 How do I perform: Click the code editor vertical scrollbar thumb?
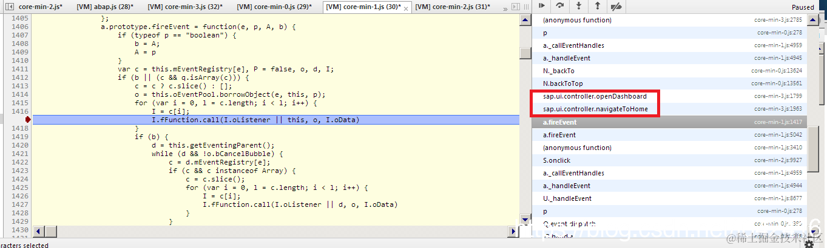tap(525, 53)
